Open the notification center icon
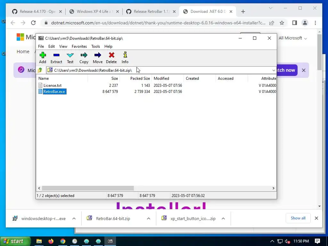 (317, 241)
